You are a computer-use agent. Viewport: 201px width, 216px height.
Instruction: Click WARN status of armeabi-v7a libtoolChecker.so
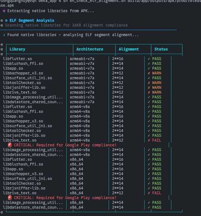[x=157, y=83]
